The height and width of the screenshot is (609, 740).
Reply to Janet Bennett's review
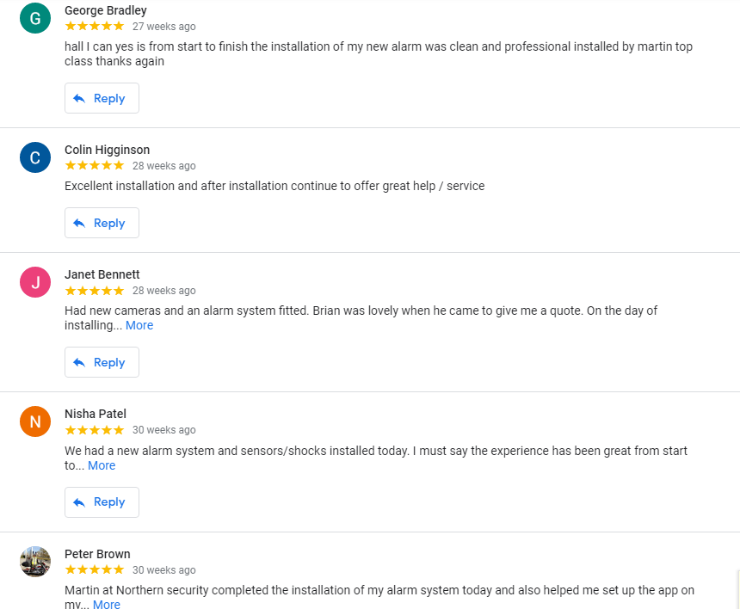click(102, 362)
